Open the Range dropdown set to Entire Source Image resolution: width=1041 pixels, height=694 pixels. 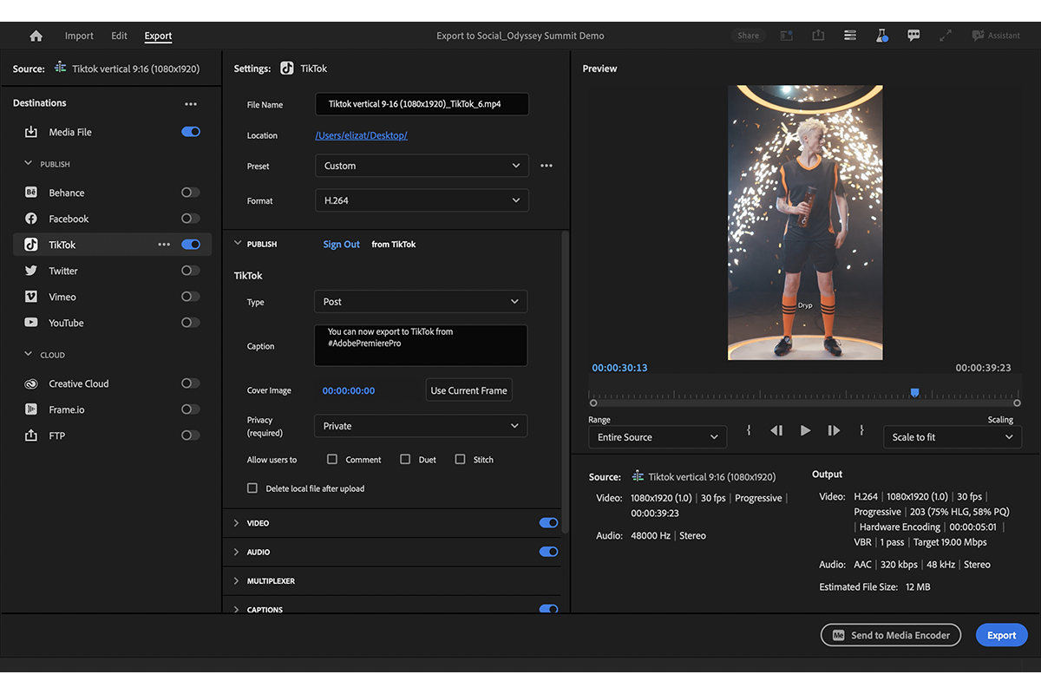658,437
